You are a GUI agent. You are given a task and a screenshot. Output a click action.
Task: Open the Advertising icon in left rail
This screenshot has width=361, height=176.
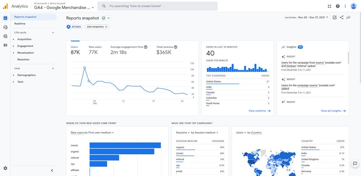[5, 36]
